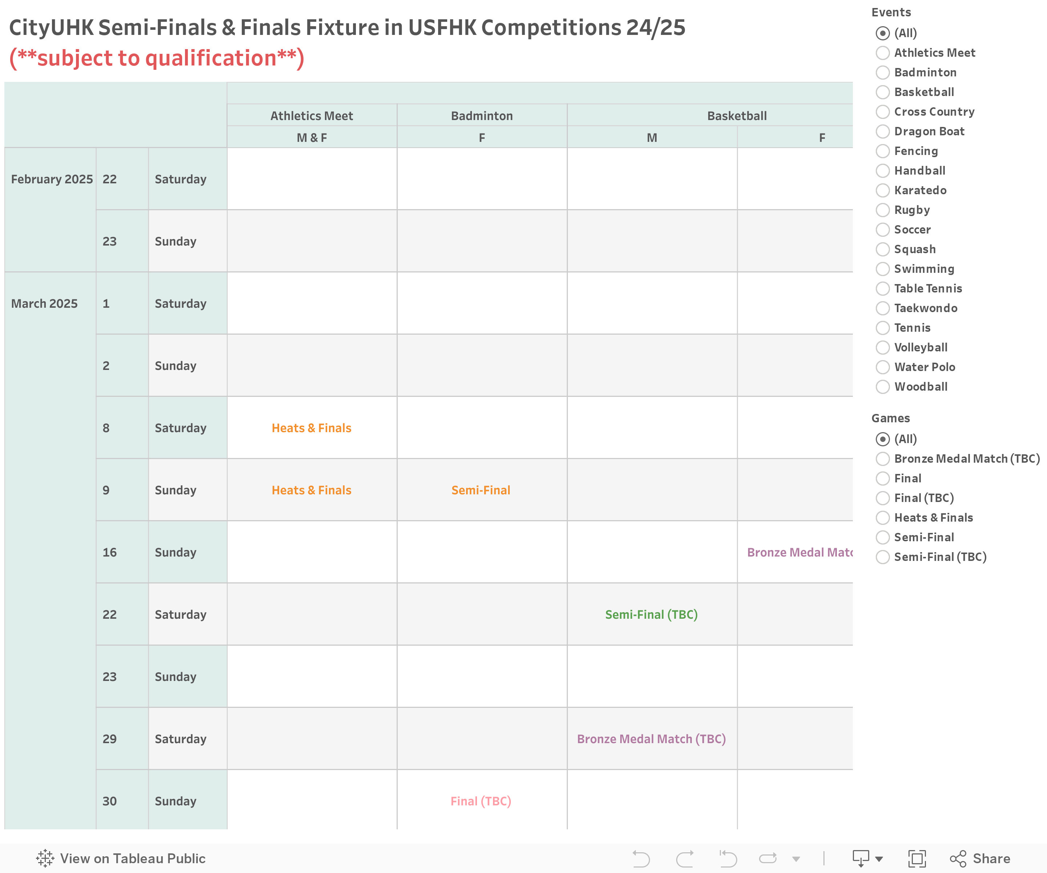Select Fencing events filter
Viewport: 1047px width, 873px height.
point(883,151)
